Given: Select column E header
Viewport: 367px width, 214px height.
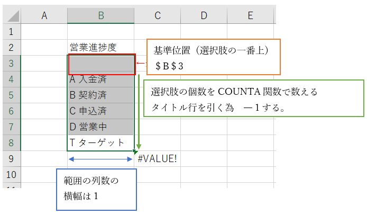Looking at the screenshot, I should [249, 16].
